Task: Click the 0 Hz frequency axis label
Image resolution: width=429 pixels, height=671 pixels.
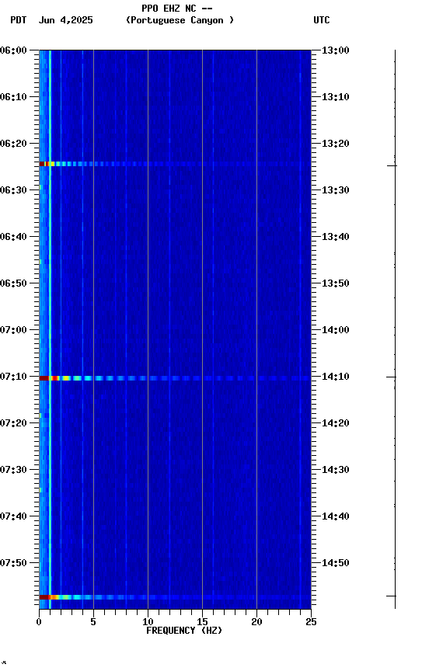Action: tap(39, 622)
